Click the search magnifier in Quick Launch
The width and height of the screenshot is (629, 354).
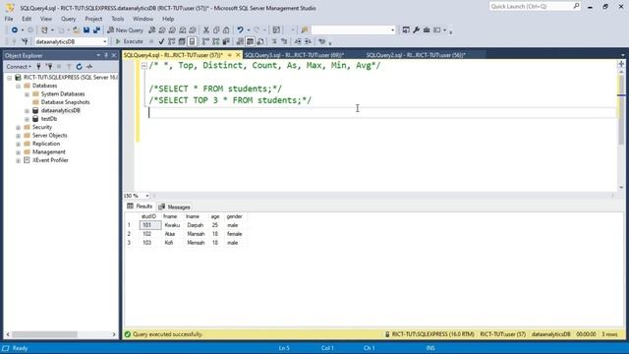click(x=576, y=6)
